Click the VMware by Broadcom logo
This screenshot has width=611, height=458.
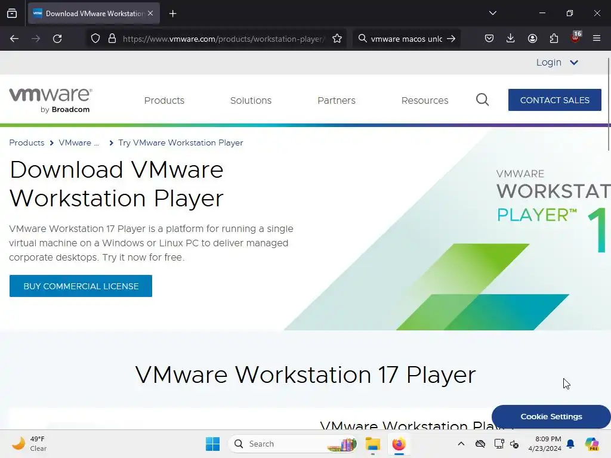click(x=51, y=100)
